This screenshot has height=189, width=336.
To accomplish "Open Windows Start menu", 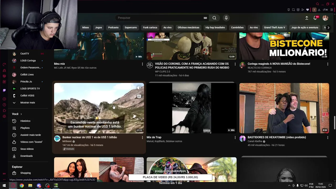I will click(x=4, y=186).
